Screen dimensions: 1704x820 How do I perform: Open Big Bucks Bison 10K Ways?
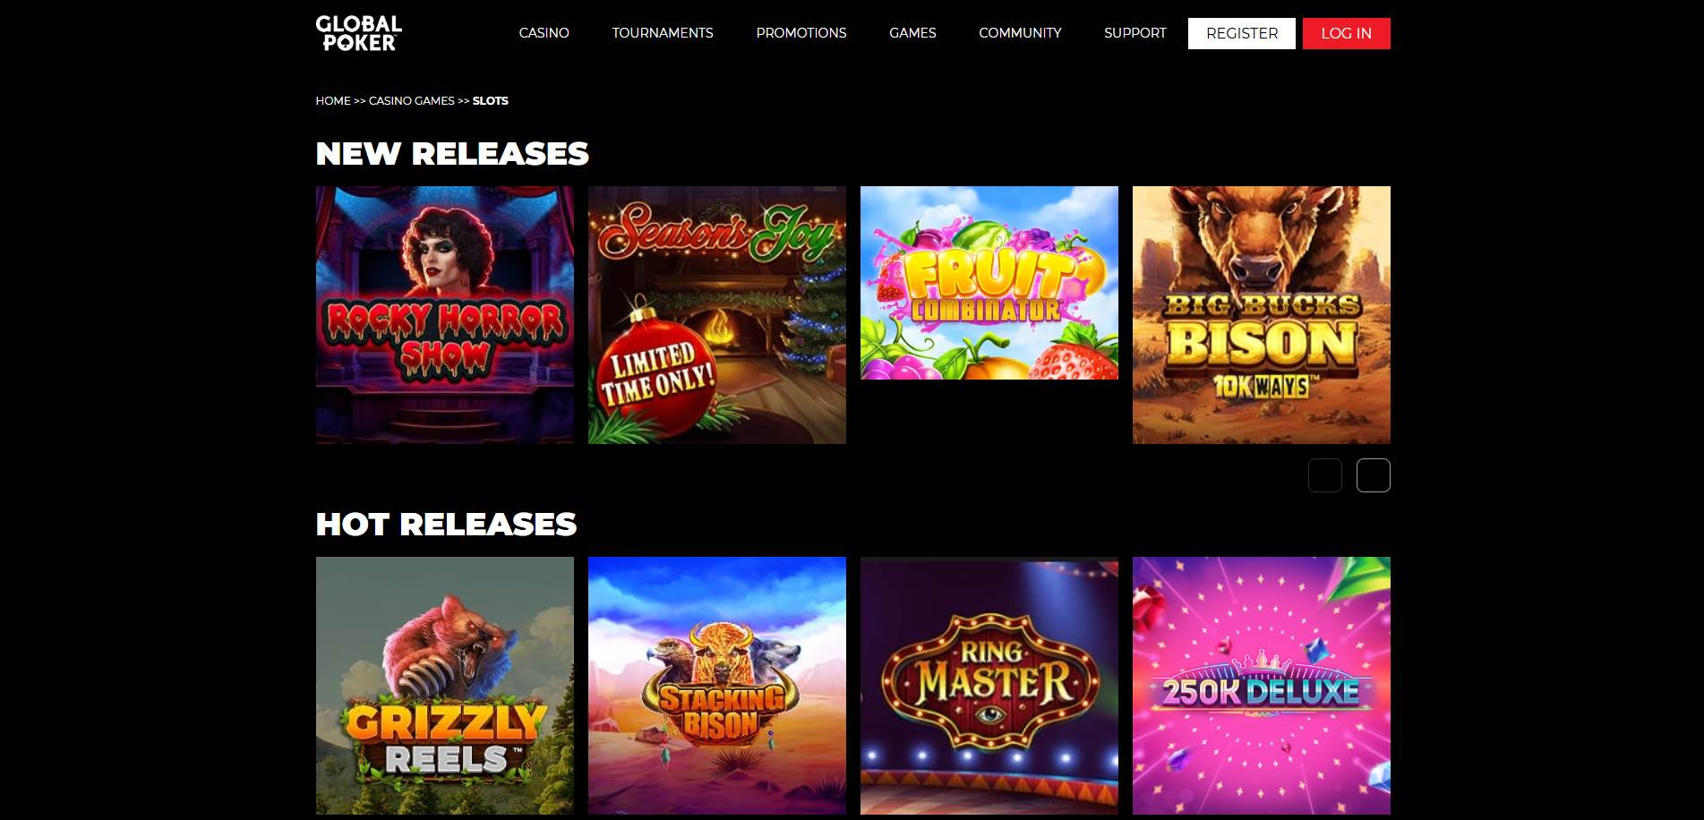tap(1262, 315)
